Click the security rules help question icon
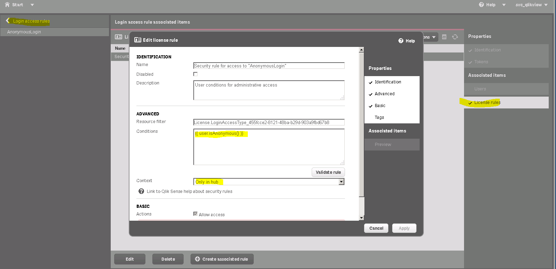This screenshot has width=556, height=269. click(x=141, y=191)
